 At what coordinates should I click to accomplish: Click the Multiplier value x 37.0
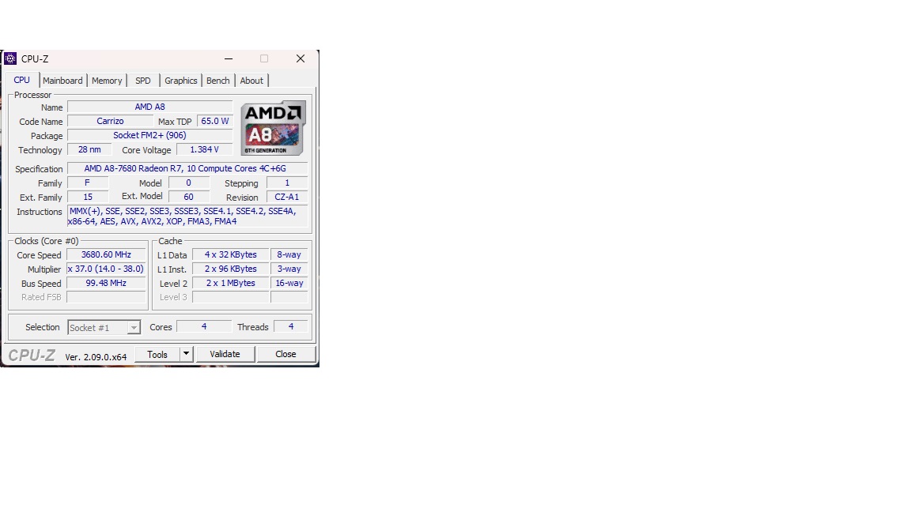coord(106,269)
